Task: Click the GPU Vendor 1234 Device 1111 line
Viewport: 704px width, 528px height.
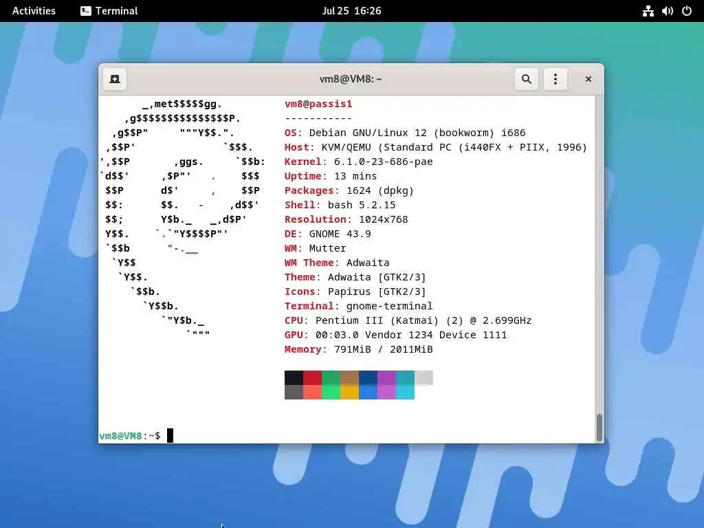Action: (395, 335)
